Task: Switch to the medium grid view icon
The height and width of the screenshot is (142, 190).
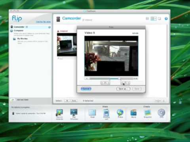Action: point(154,19)
